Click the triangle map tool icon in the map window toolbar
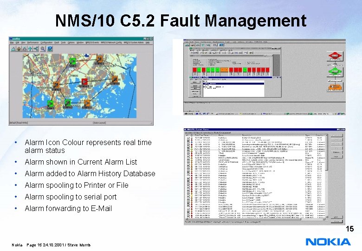This screenshot has height=251, width=362. pyautogui.click(x=13, y=49)
